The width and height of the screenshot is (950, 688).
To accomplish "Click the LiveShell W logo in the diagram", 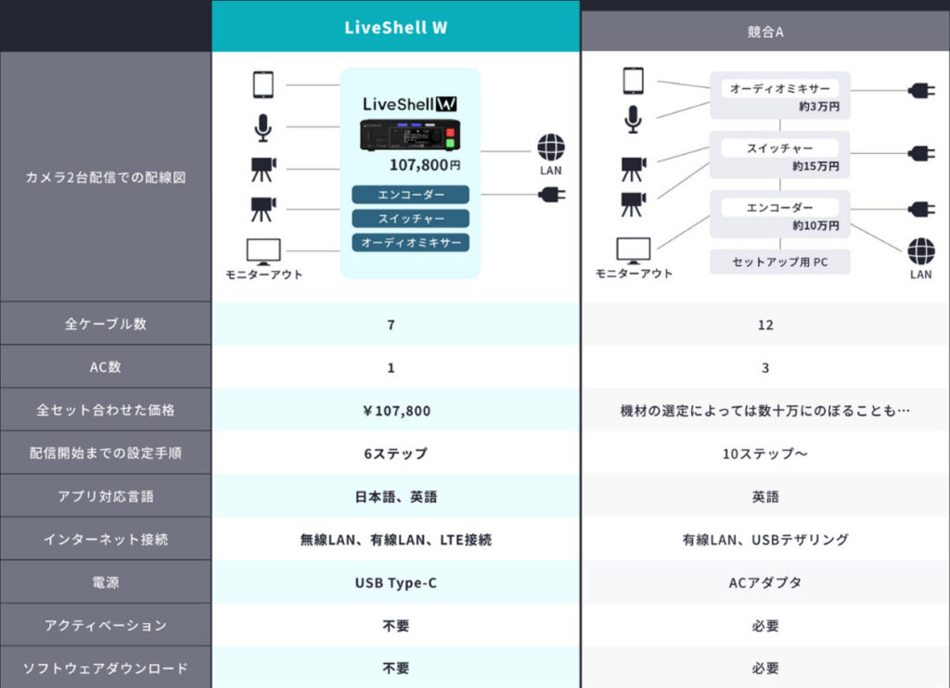I will tap(410, 104).
